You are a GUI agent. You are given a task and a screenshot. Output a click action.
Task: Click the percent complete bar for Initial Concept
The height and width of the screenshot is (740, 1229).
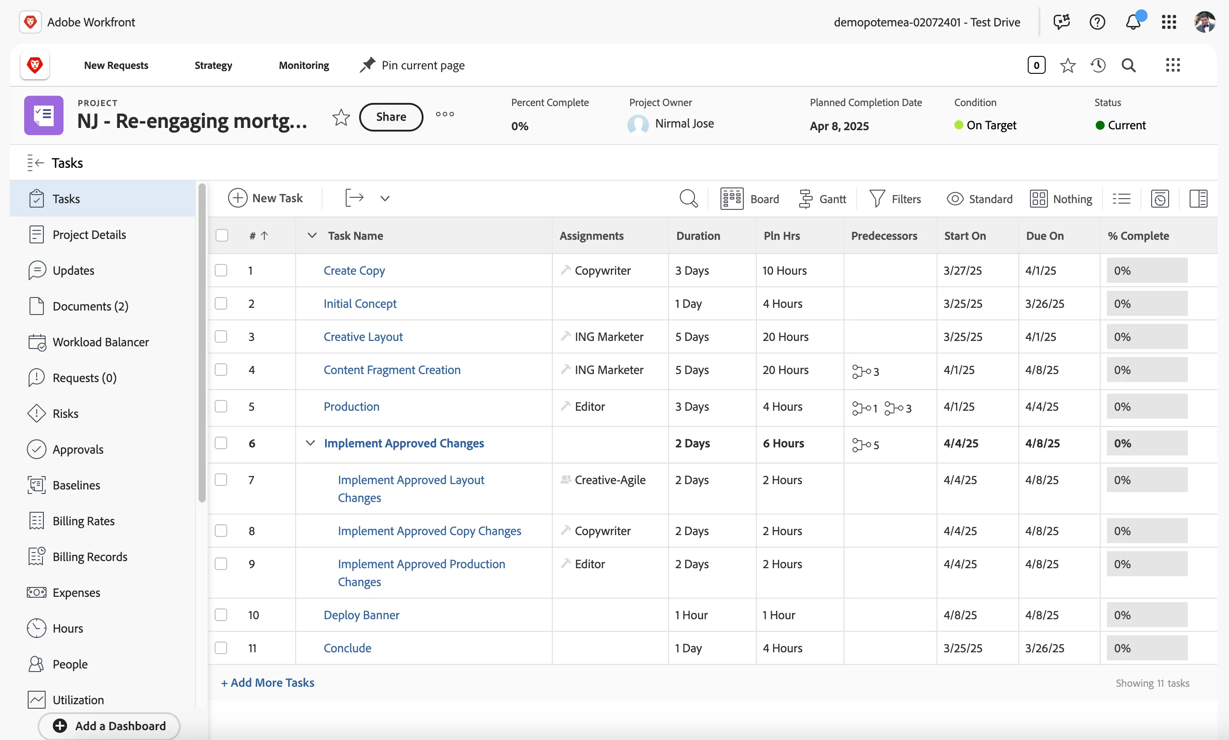click(x=1147, y=304)
